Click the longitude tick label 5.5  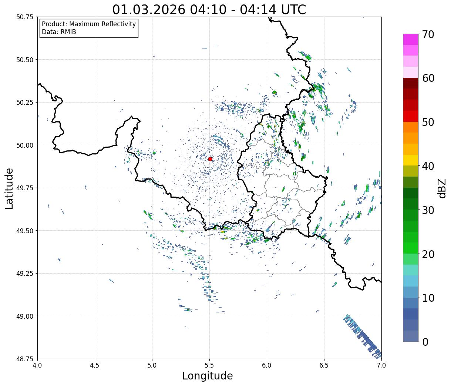(x=209, y=365)
